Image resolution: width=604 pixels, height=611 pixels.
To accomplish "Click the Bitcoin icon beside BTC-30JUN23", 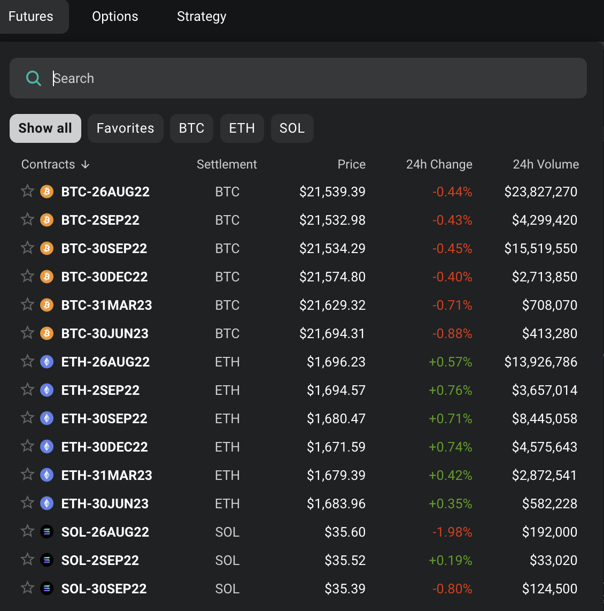I will 47,333.
